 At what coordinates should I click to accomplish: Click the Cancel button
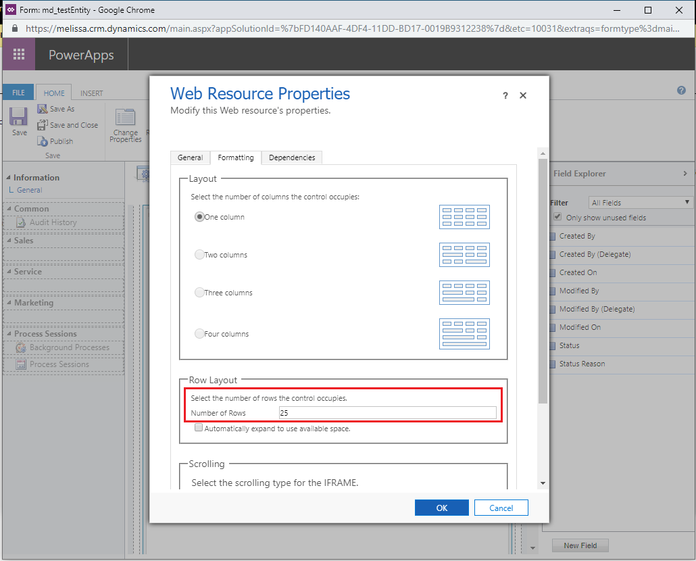pyautogui.click(x=501, y=508)
